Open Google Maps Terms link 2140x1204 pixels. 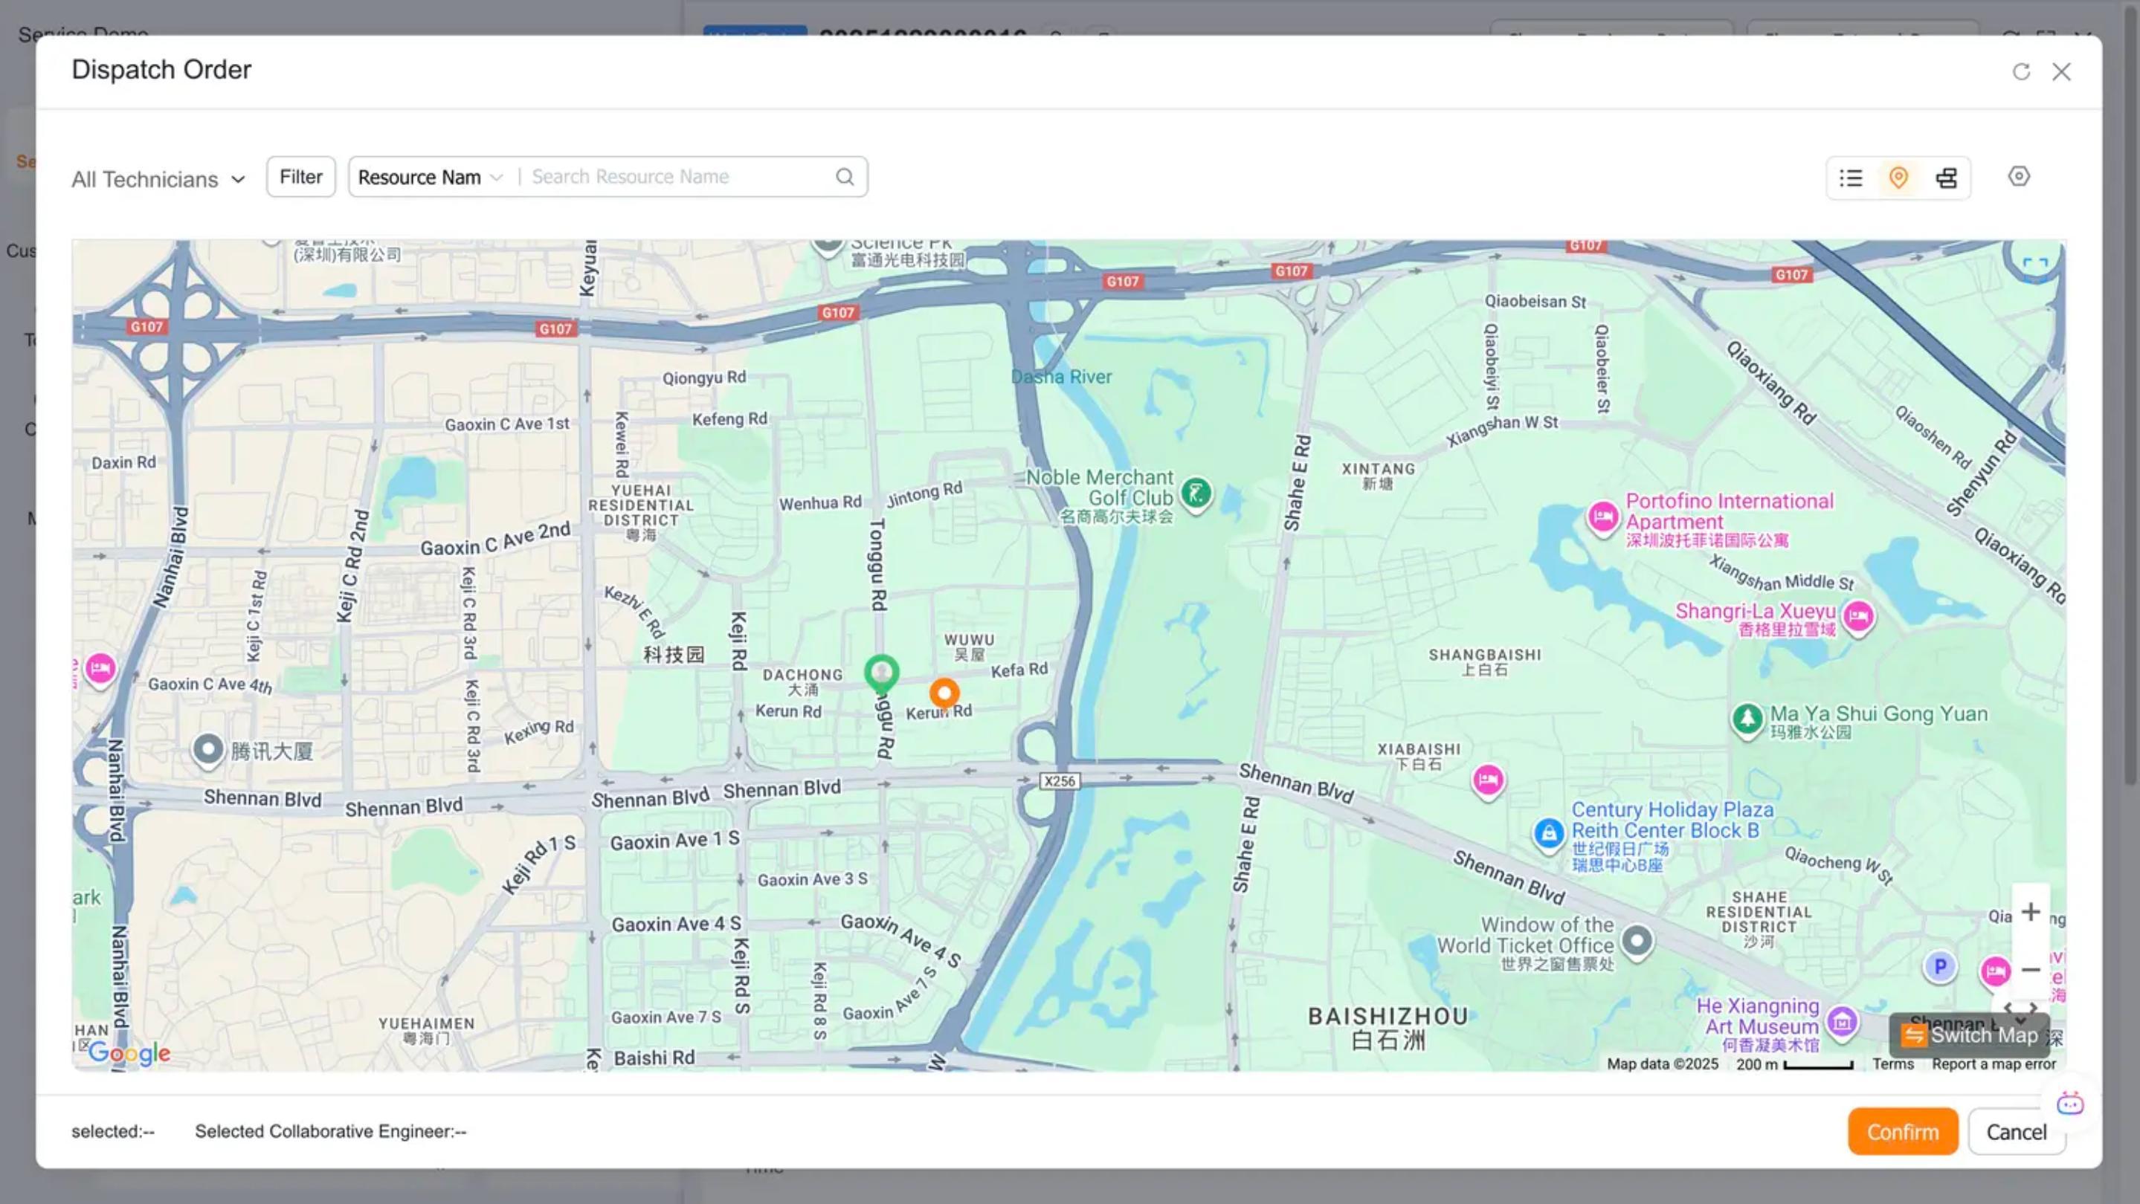1892,1064
